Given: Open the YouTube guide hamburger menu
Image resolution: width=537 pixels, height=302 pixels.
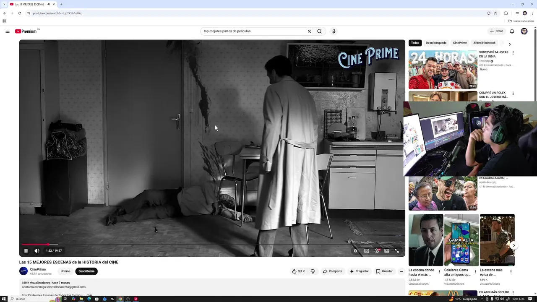Looking at the screenshot, I should point(8,31).
